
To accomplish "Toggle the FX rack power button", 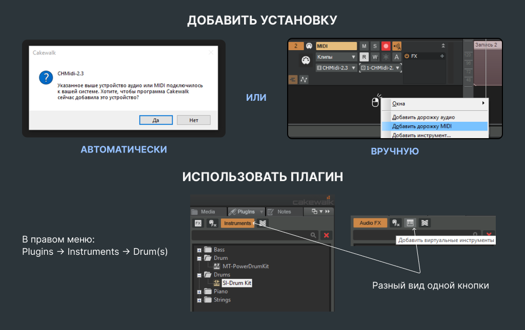I will [x=407, y=56].
